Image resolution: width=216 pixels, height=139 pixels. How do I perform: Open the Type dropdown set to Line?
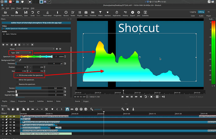[x=23, y=53]
